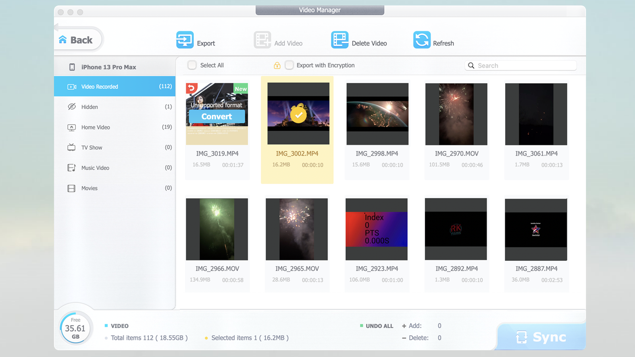This screenshot has height=357, width=635.
Task: Select the IMG_2965.MOV thumbnail
Action: click(297, 229)
